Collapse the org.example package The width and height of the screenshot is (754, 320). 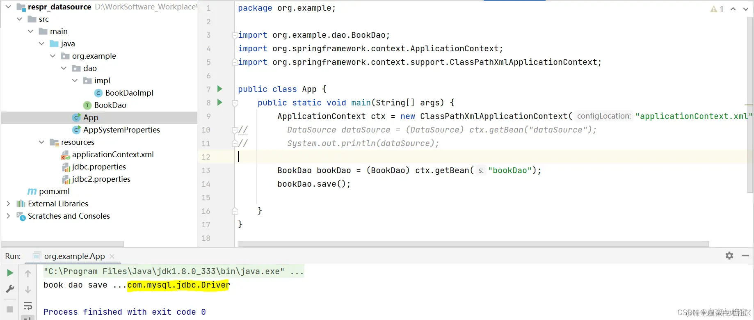[53, 56]
